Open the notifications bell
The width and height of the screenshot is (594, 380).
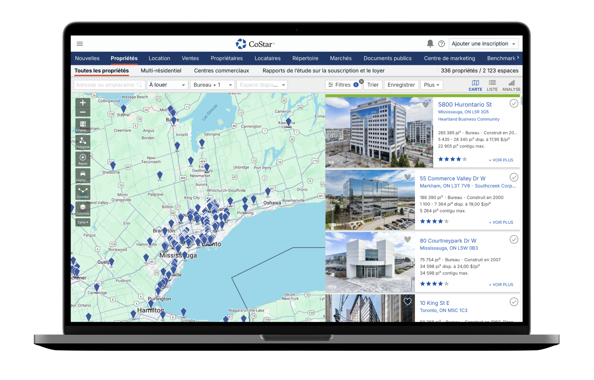[430, 44]
